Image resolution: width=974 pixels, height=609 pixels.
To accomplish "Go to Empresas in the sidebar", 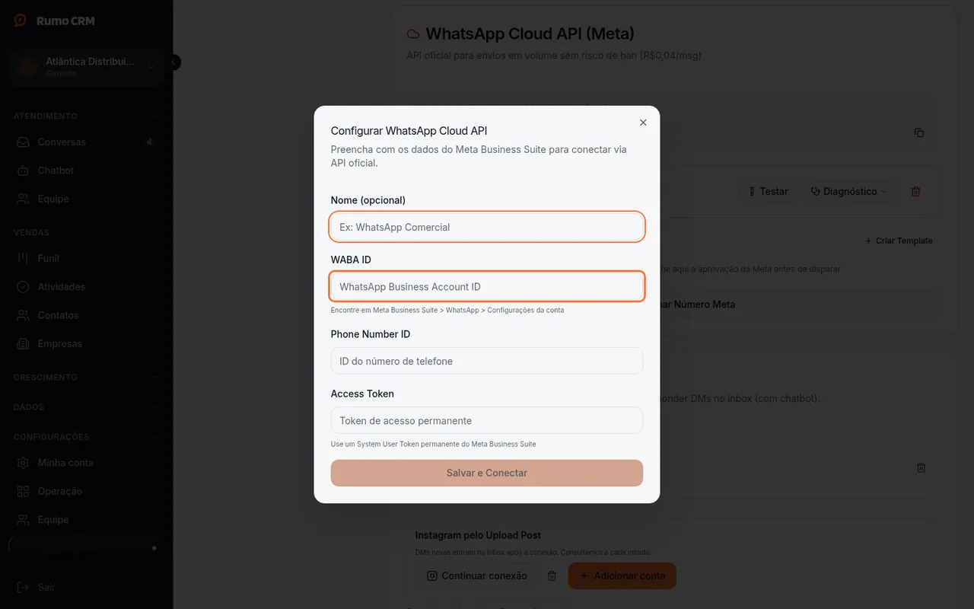I will click(87, 343).
